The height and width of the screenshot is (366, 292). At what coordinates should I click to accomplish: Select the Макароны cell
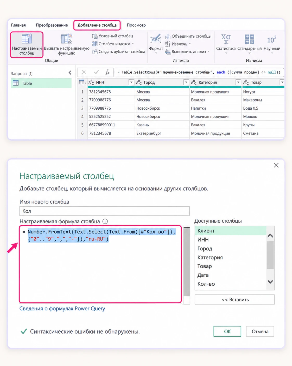coord(263,100)
